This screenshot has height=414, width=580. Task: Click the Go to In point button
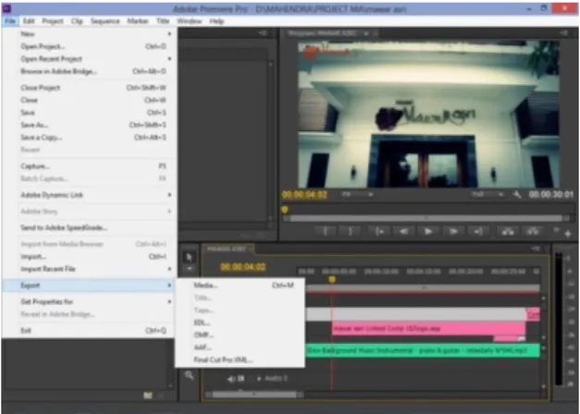point(379,231)
